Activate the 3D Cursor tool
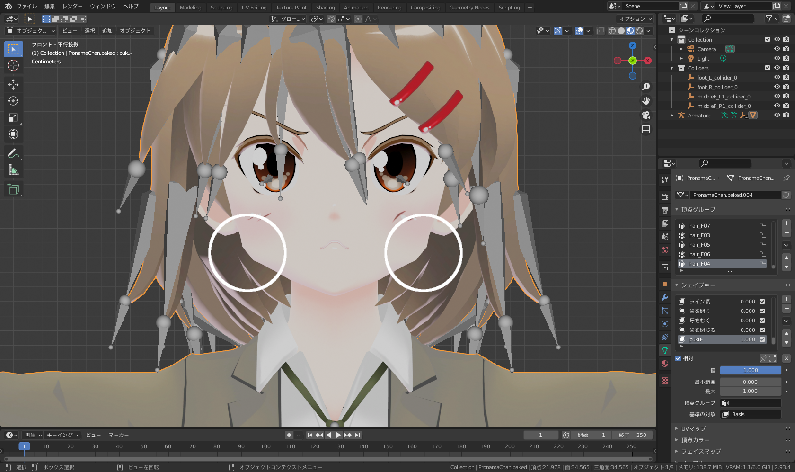Image resolution: width=795 pixels, height=472 pixels. click(13, 65)
